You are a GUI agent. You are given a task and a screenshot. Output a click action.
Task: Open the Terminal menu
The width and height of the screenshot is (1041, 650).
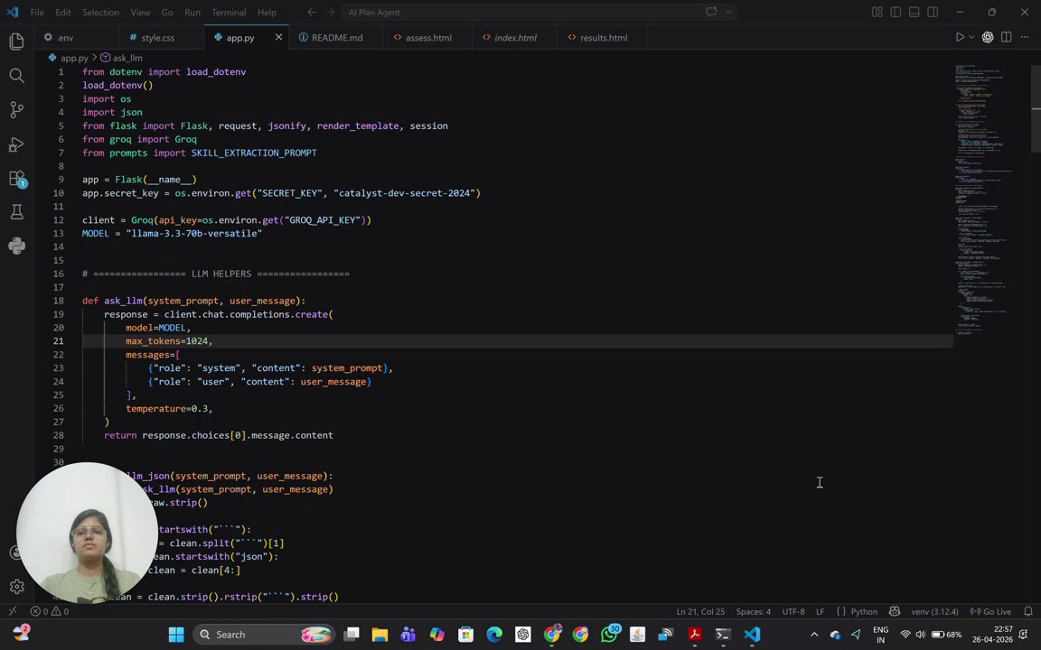coord(229,12)
